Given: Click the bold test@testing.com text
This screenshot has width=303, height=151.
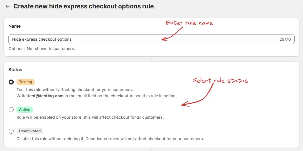Looking at the screenshot, I should click(46, 96).
